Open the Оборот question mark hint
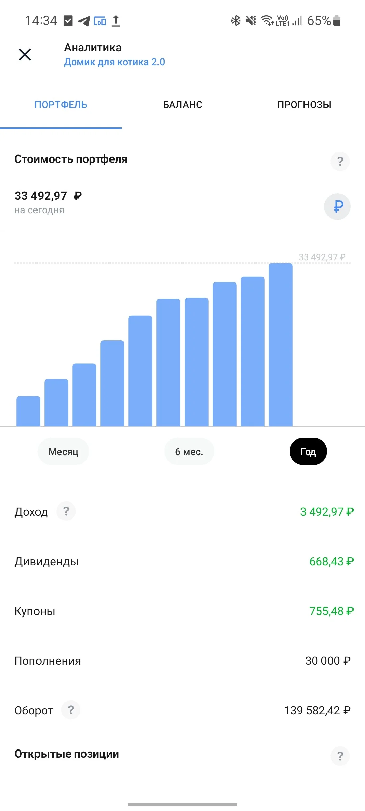 [71, 710]
